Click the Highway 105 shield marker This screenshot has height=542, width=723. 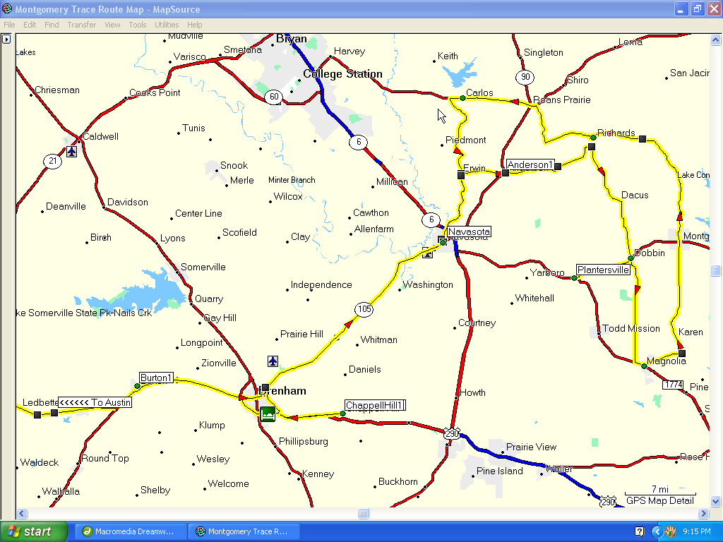[364, 309]
